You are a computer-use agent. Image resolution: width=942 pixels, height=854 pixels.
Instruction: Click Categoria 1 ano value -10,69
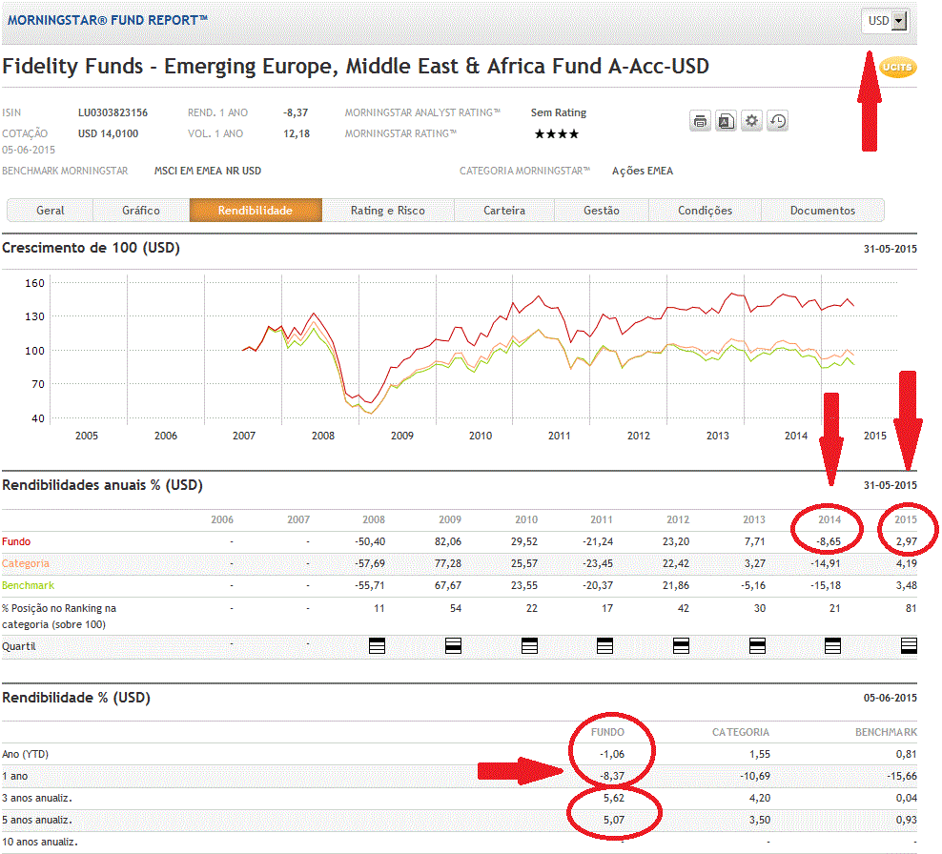point(755,777)
